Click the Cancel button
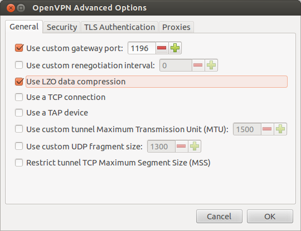The height and width of the screenshot is (231, 301). pos(219,217)
